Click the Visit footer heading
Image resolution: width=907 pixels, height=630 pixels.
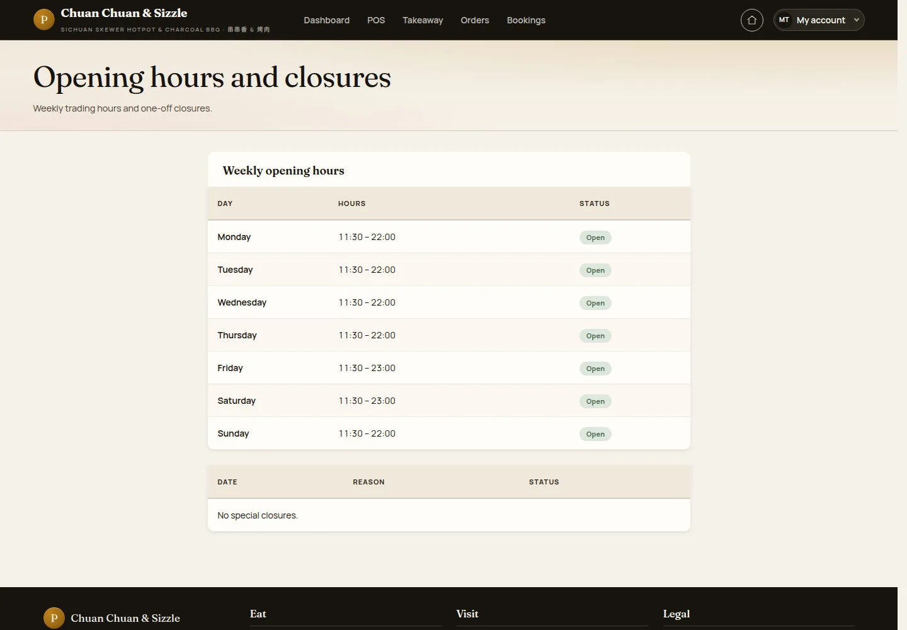[x=467, y=614]
